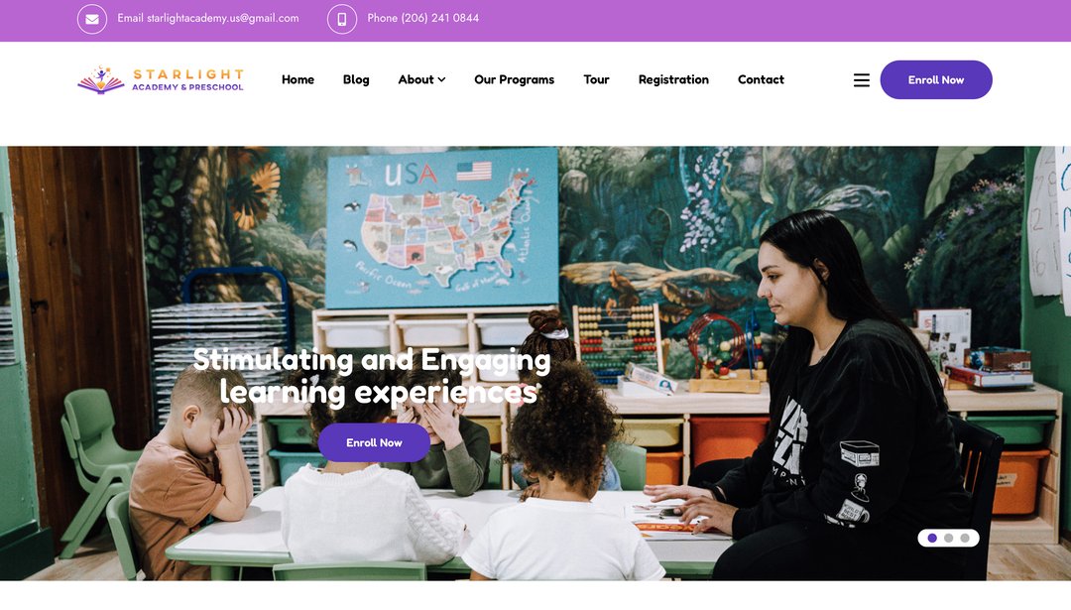
Task: Open the hamburger menu icon
Action: click(x=862, y=80)
